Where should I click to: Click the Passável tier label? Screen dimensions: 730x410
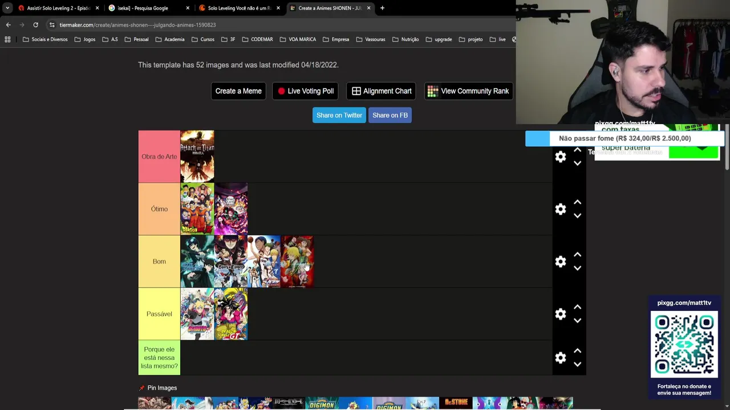[x=159, y=314]
